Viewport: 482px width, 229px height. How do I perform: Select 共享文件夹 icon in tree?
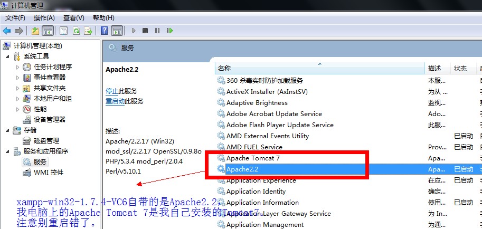[x=27, y=88]
